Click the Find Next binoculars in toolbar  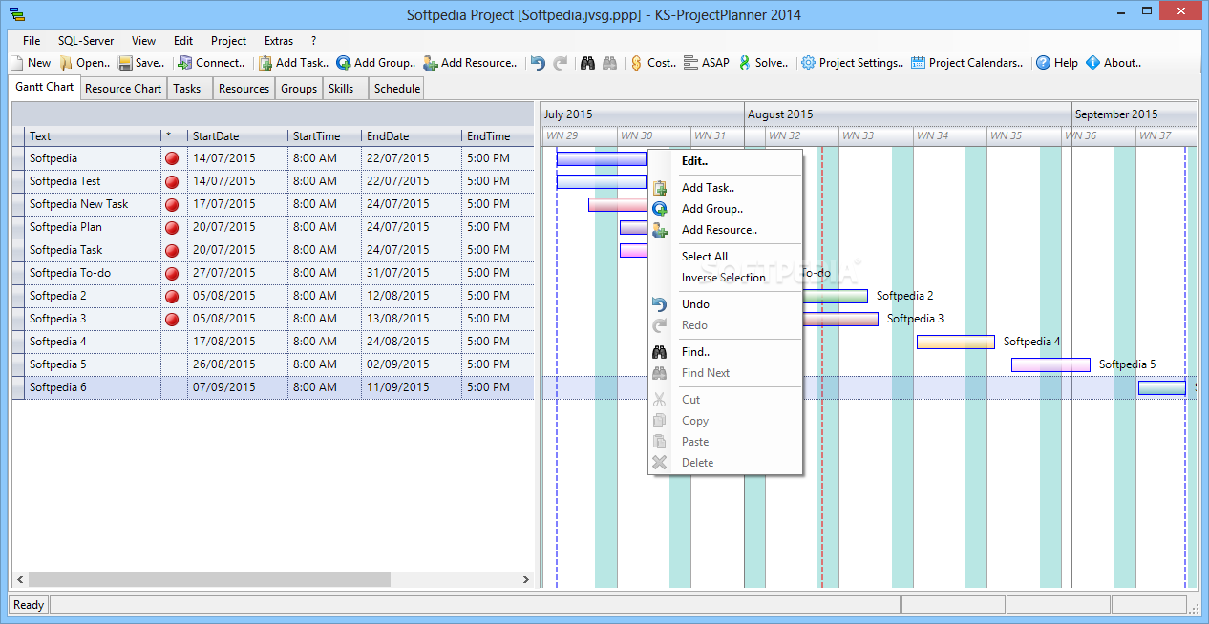[609, 63]
